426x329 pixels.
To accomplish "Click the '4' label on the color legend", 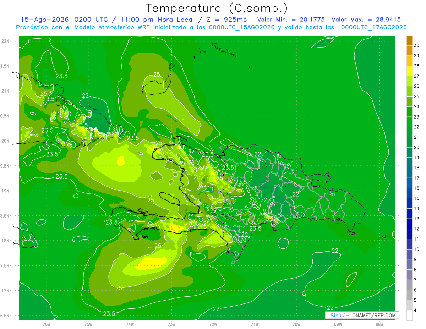I will pyautogui.click(x=415, y=310).
